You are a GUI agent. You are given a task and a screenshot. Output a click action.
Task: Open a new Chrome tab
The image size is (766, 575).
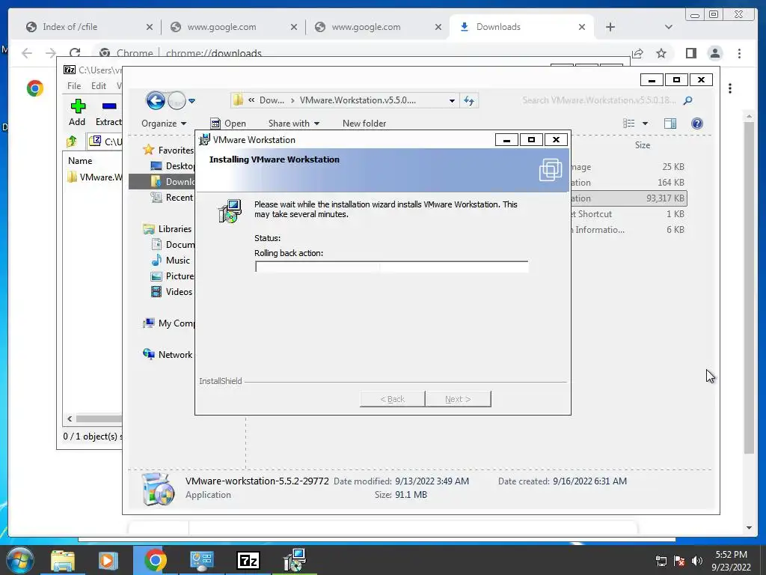point(610,28)
